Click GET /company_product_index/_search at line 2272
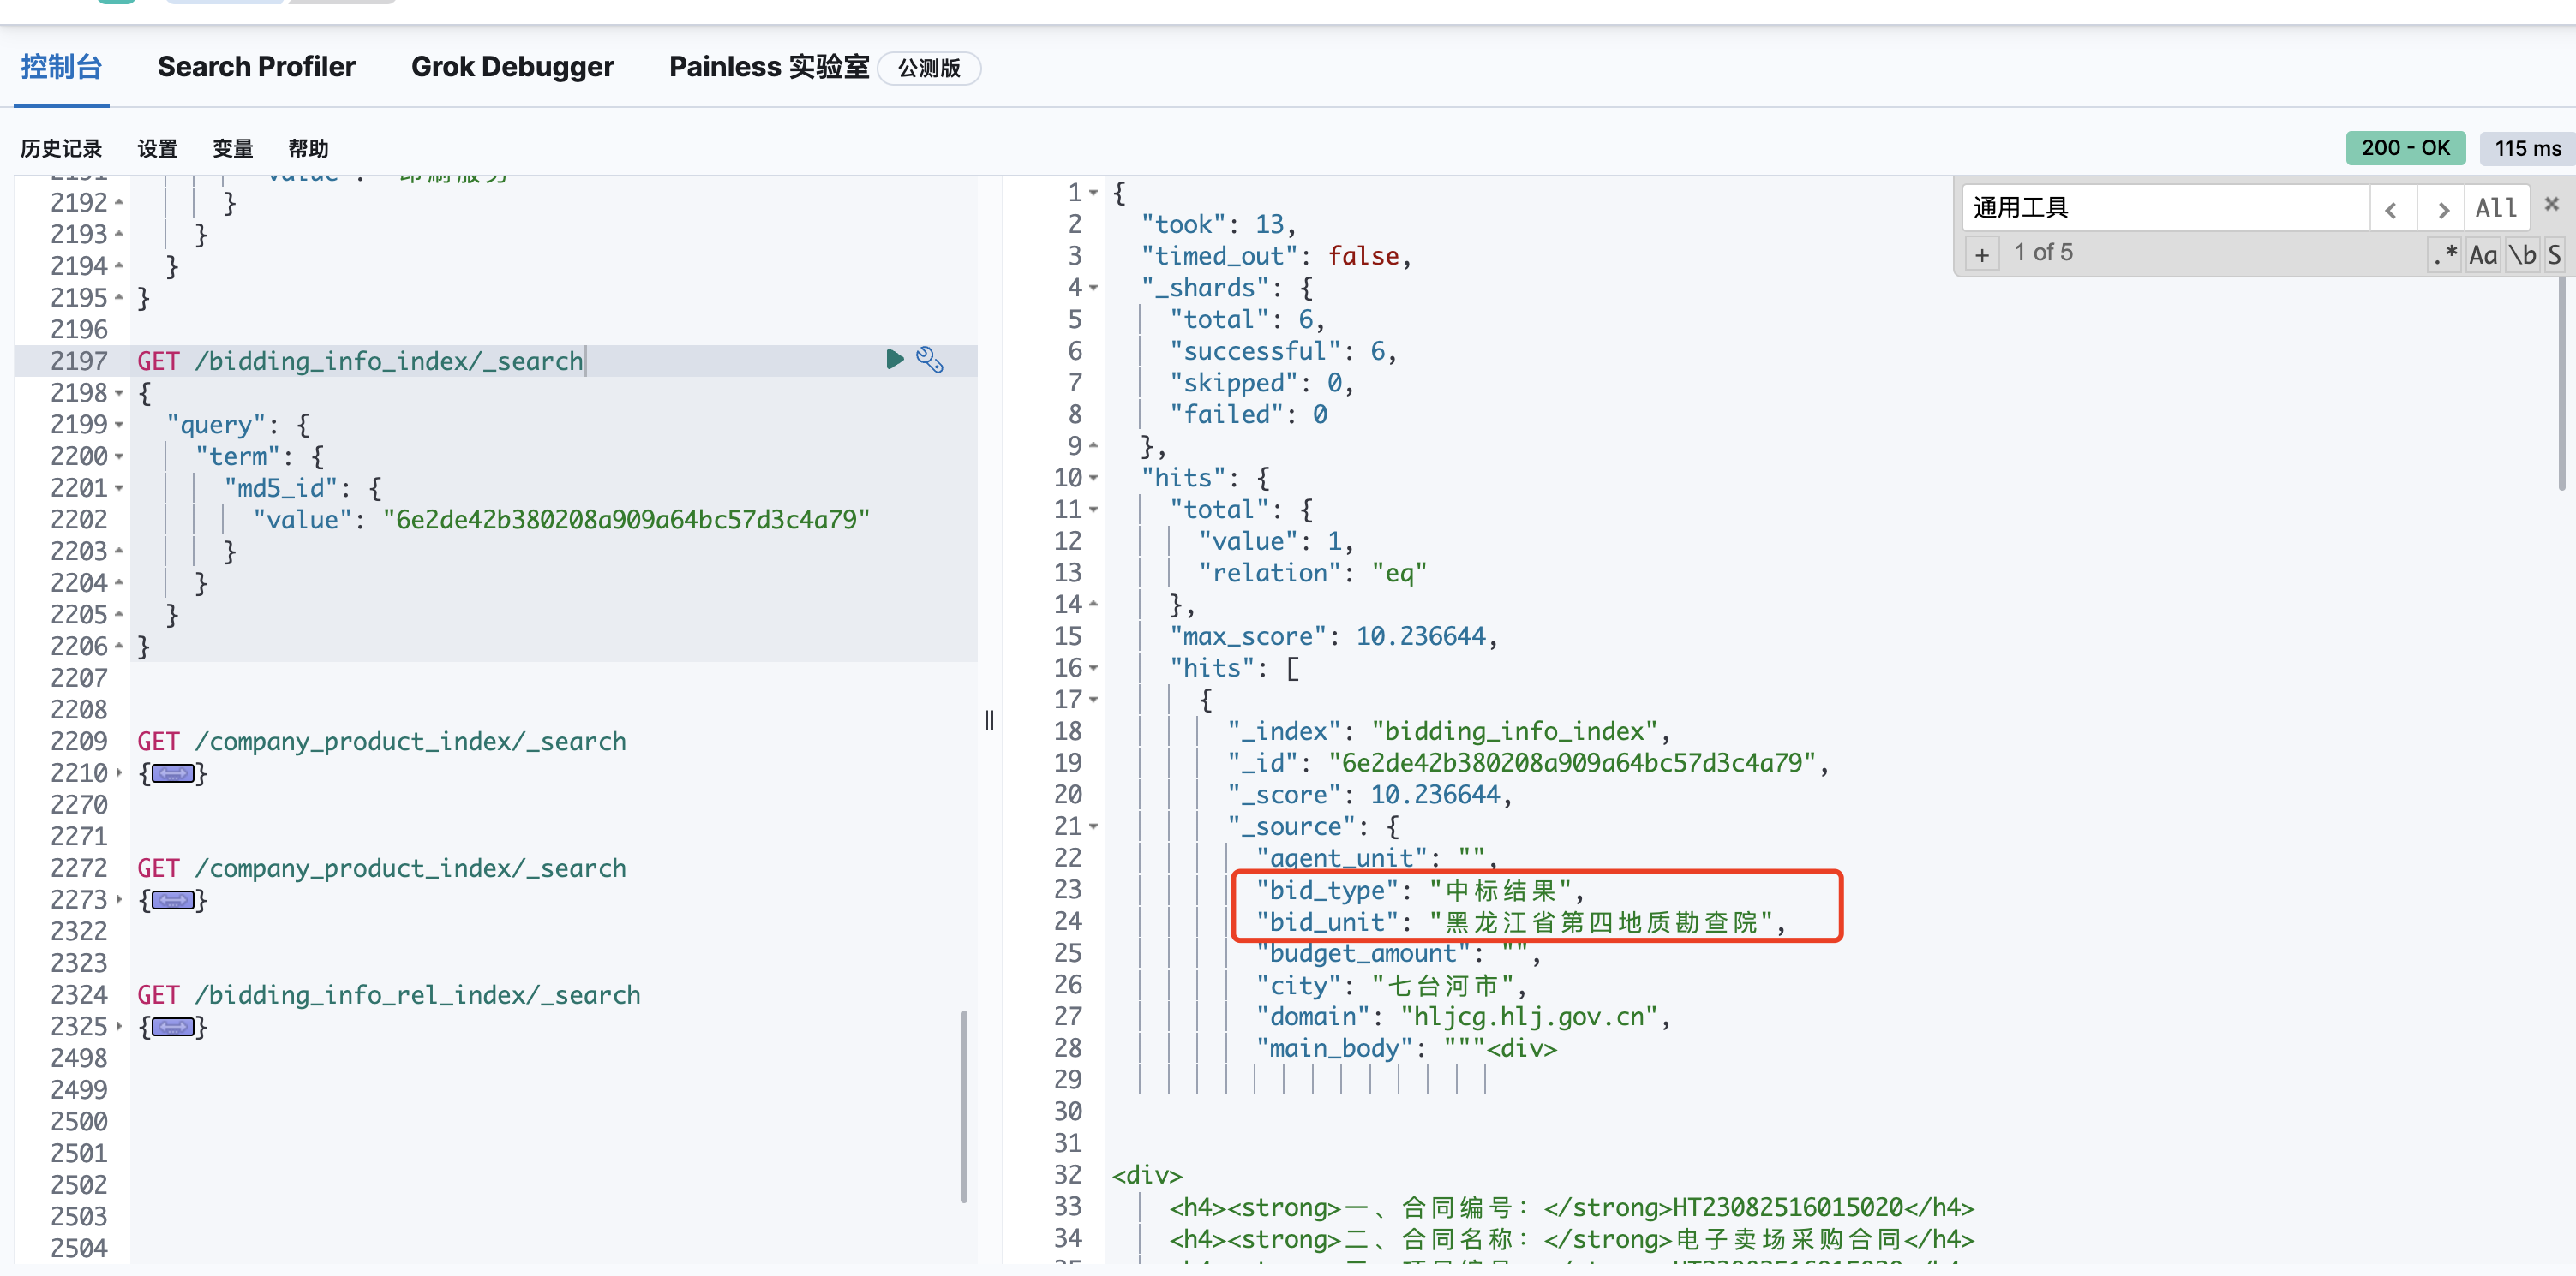The width and height of the screenshot is (2576, 1276). (382, 868)
